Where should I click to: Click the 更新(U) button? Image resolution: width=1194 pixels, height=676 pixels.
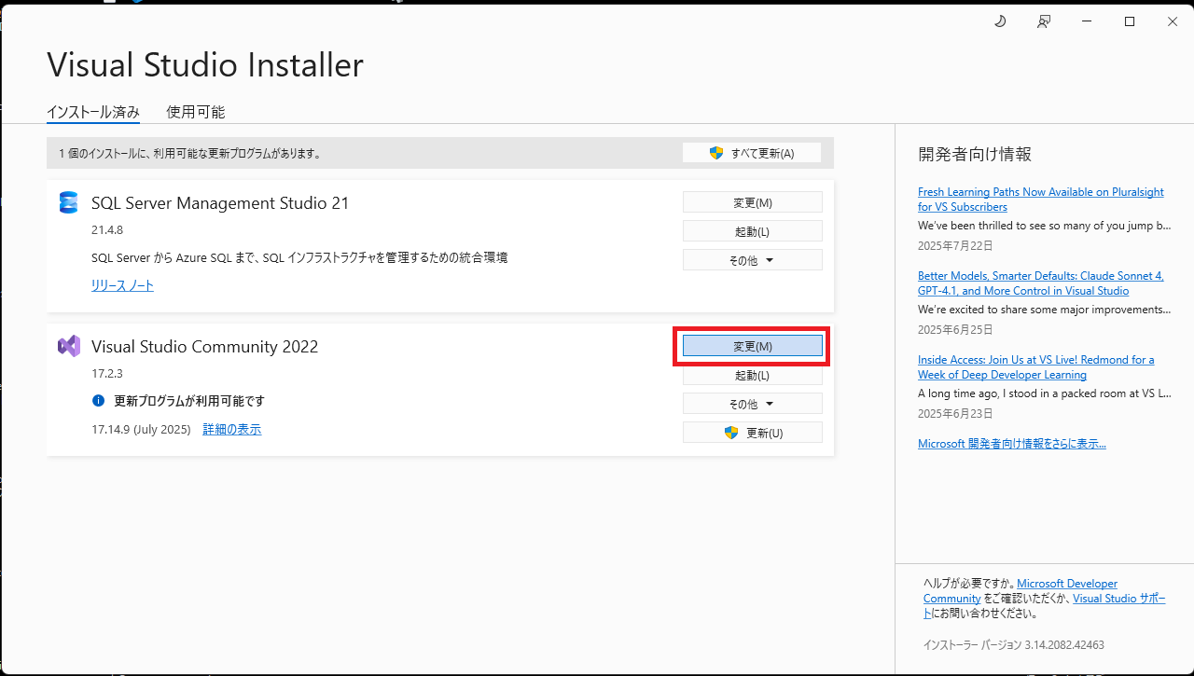tap(753, 433)
